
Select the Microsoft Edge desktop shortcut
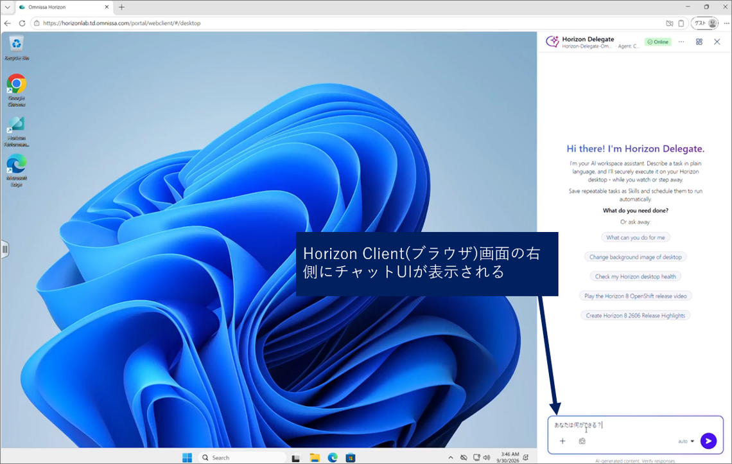coord(16,170)
